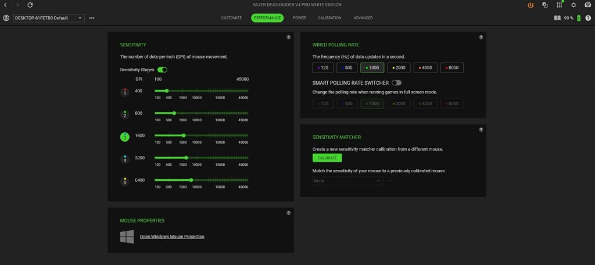Viewport: 595px width, 265px height.
Task: Click the 400 DPI value field
Action: tap(139, 91)
